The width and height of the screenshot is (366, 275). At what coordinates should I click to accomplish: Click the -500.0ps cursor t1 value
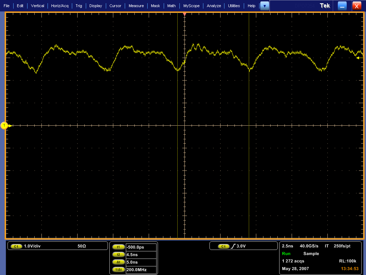coord(141,247)
